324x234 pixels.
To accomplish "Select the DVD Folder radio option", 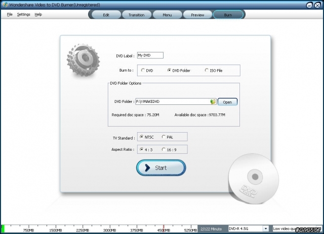I will click(169, 71).
